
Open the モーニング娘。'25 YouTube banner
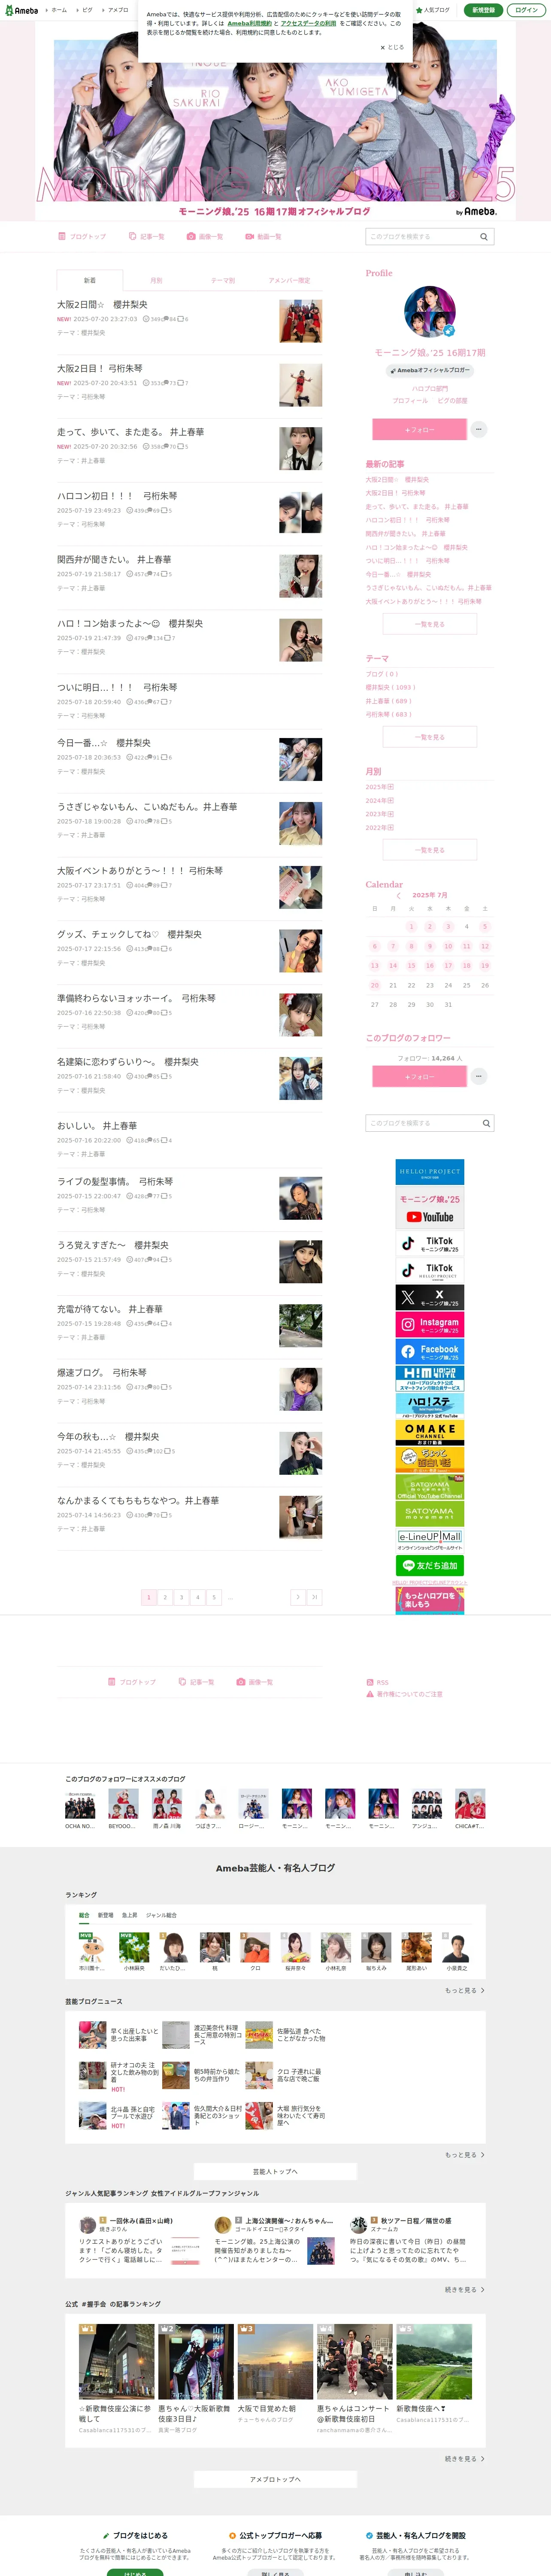(429, 1208)
